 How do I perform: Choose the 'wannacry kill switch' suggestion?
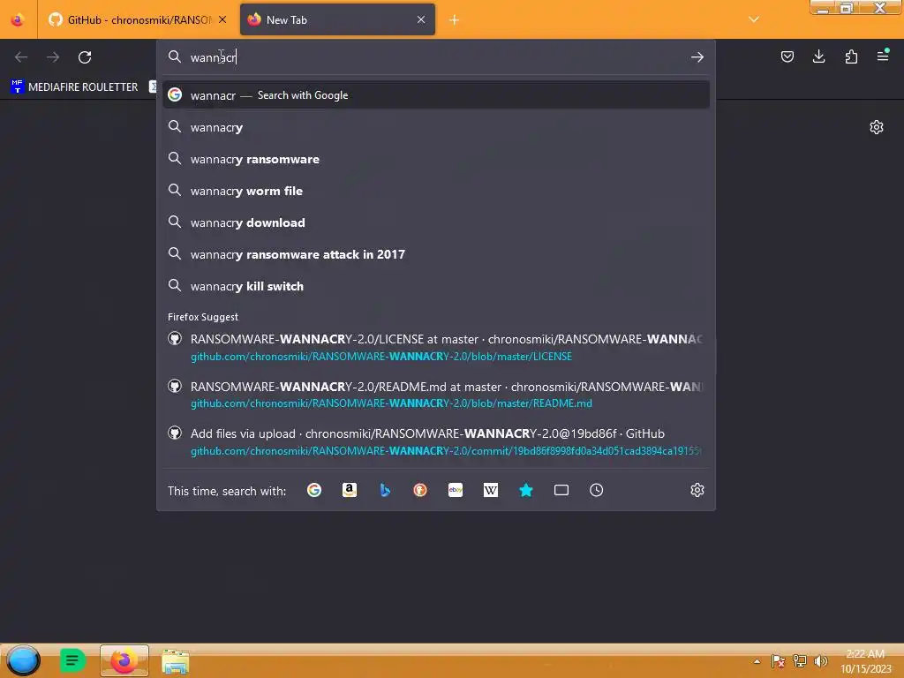click(x=436, y=285)
